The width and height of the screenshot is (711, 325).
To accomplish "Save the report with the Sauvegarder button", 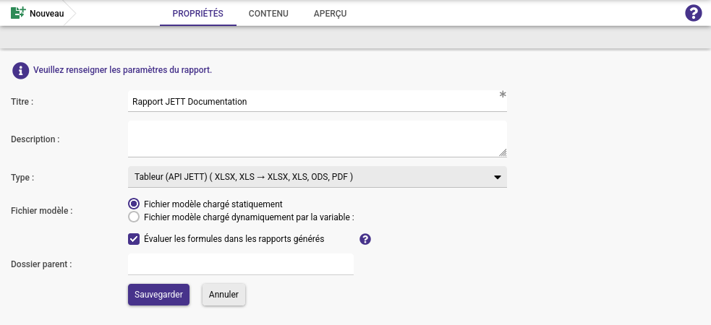I will 158,295.
